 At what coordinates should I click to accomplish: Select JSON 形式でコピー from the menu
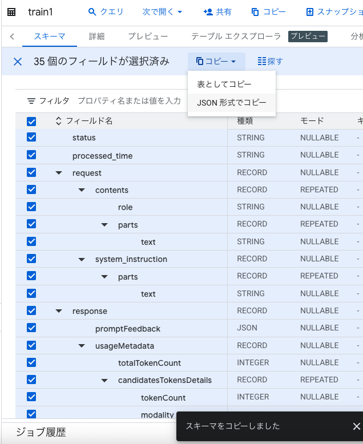tap(232, 103)
